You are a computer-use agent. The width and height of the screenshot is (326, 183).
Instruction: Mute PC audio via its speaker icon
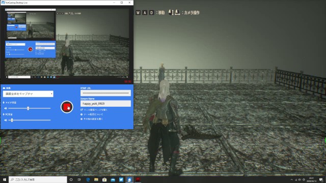[6, 120]
